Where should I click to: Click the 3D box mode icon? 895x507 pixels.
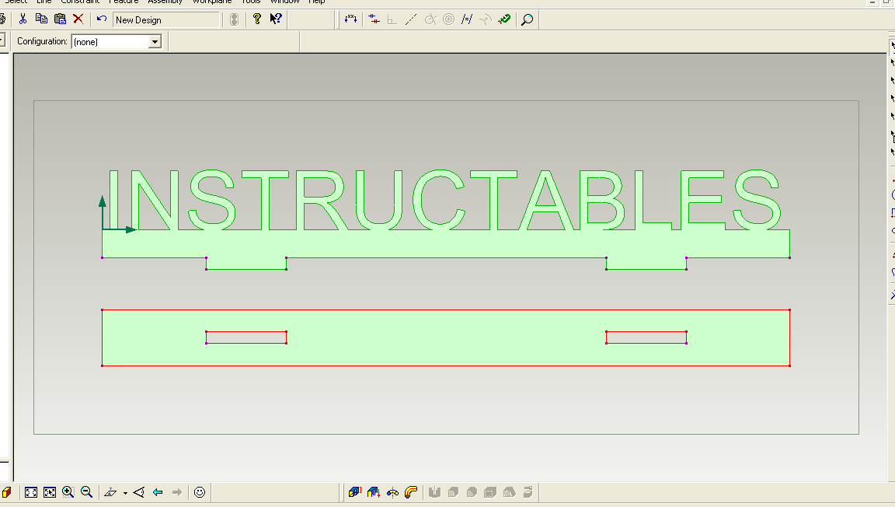[x=6, y=492]
